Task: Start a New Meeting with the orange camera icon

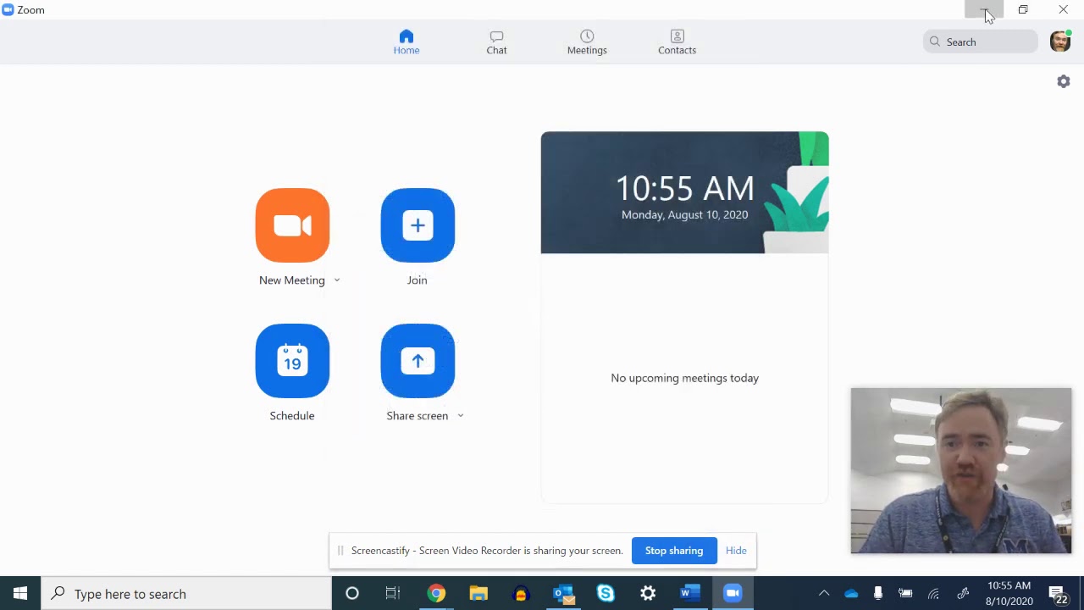Action: pos(292,225)
